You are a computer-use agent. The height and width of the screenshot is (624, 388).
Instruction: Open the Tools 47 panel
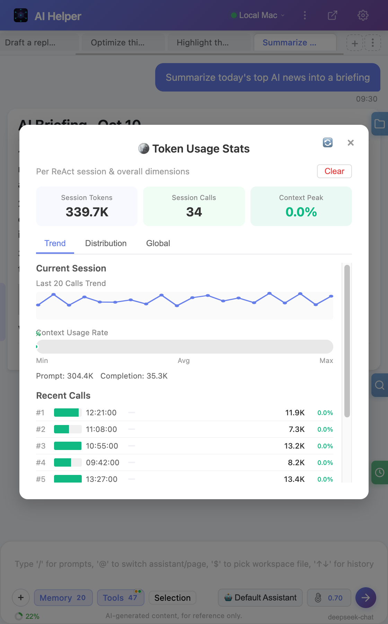tap(121, 598)
